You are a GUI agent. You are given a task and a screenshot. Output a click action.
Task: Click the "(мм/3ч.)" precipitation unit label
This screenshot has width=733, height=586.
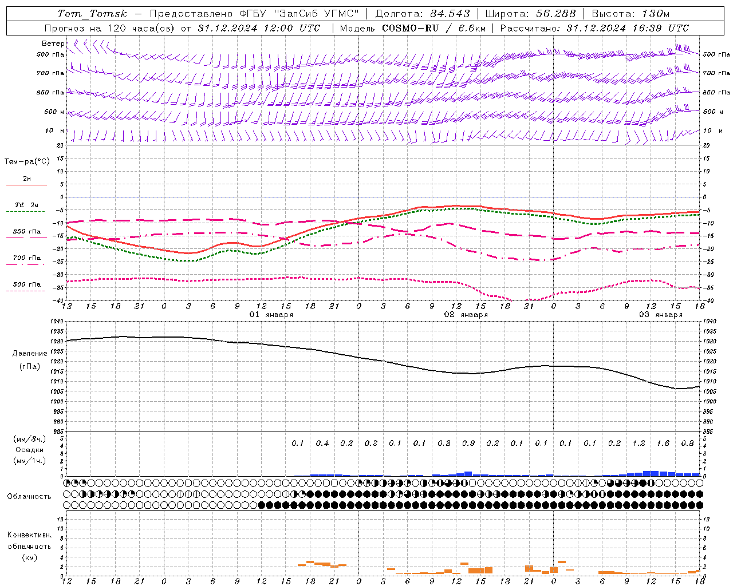30,439
